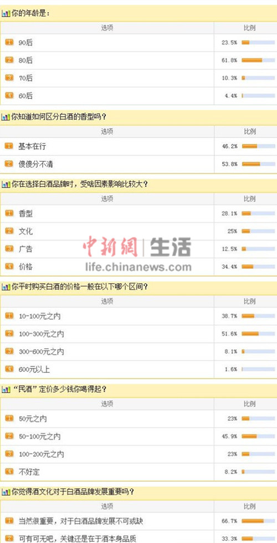
Task: Click the number 1 badge next to 90后
Action: [x=9, y=42]
